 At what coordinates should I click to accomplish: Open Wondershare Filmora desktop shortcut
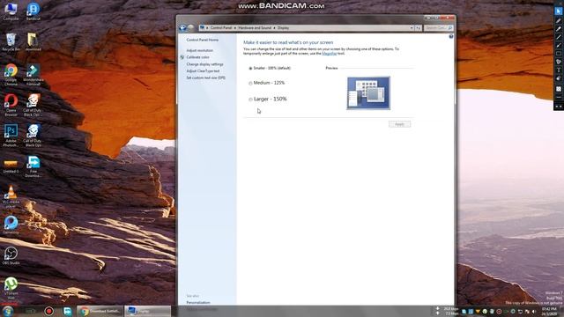[x=33, y=75]
